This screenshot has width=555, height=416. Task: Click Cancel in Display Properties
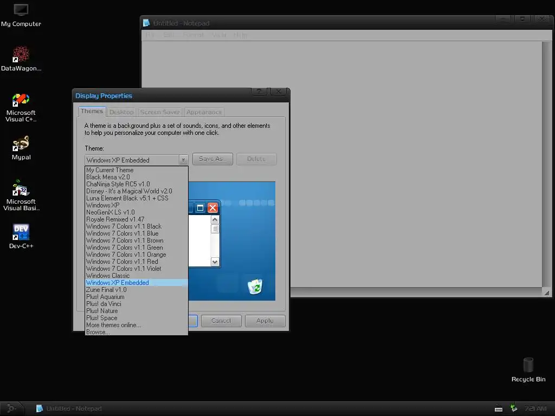click(x=221, y=321)
